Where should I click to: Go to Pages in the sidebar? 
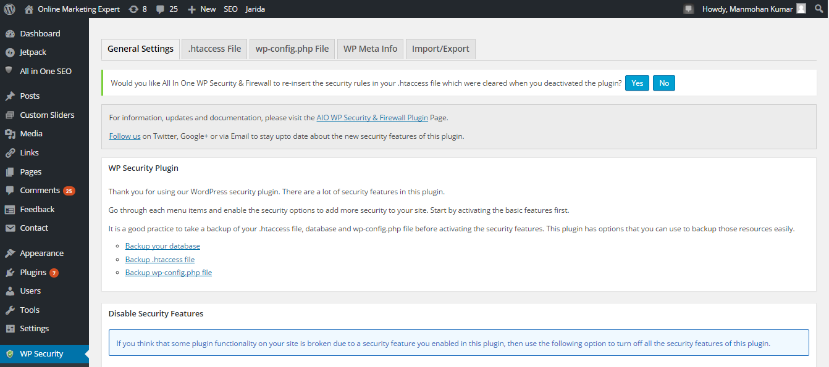point(31,172)
